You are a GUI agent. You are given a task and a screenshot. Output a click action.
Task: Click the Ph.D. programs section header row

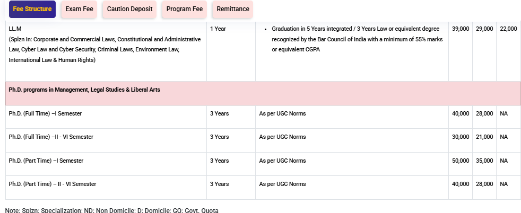point(84,90)
